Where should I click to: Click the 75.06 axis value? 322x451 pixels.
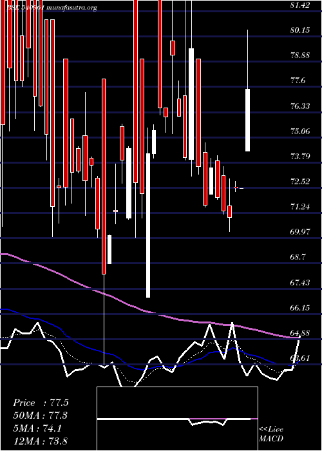[x=300, y=131]
